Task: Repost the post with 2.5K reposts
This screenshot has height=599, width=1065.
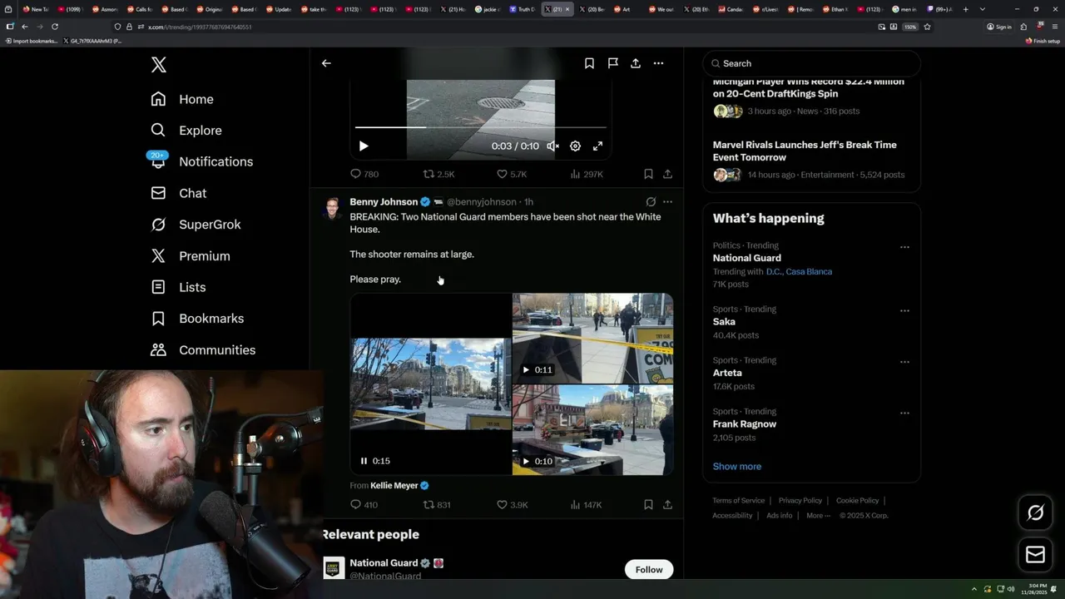Action: coord(438,174)
